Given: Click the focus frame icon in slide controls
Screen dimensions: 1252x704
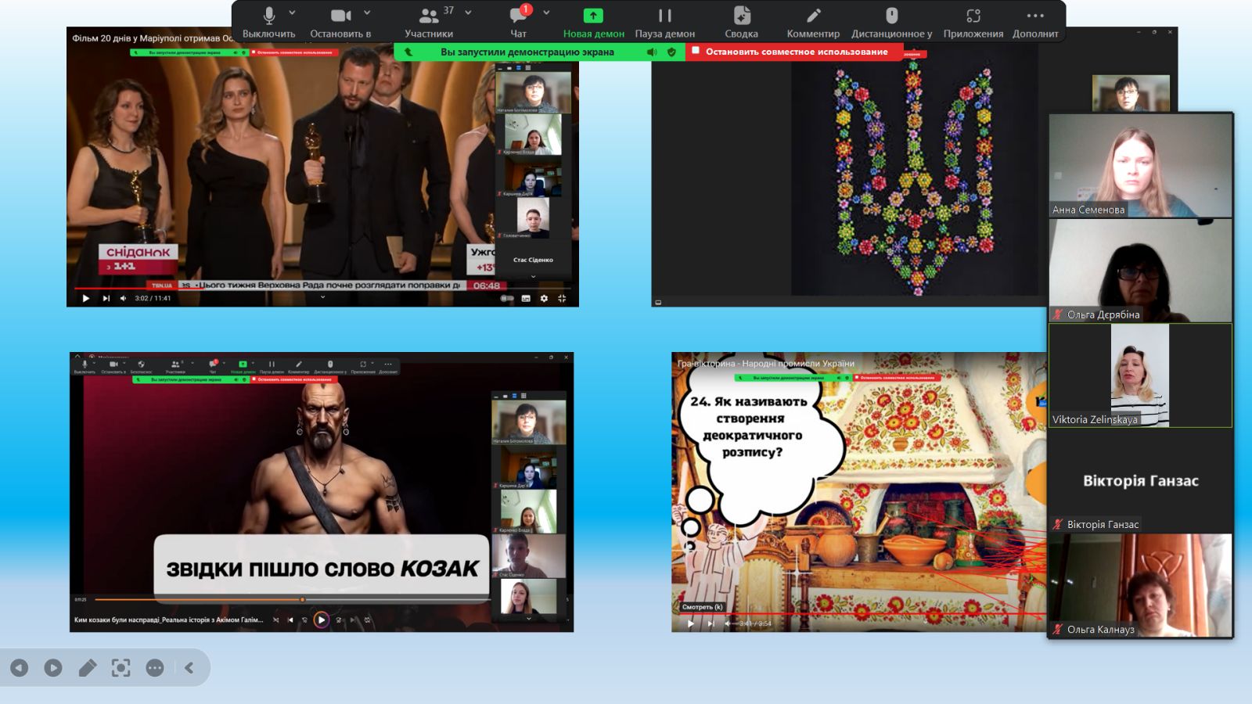Looking at the screenshot, I should pos(121,668).
